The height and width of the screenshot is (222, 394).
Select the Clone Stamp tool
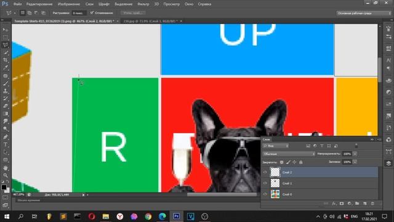(x=6, y=91)
